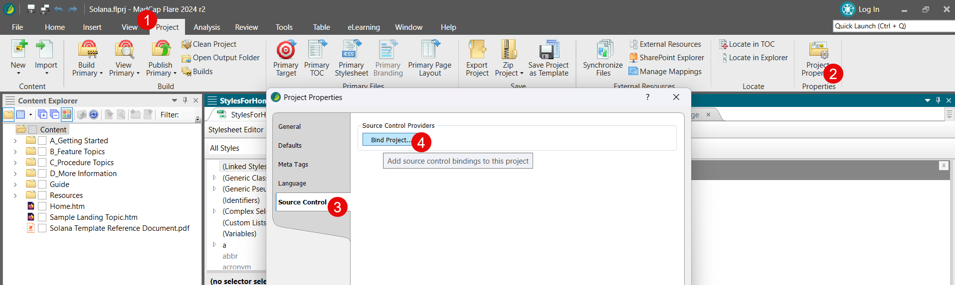Toggle the show files grid view button
This screenshot has height=285, width=955.
[20, 115]
